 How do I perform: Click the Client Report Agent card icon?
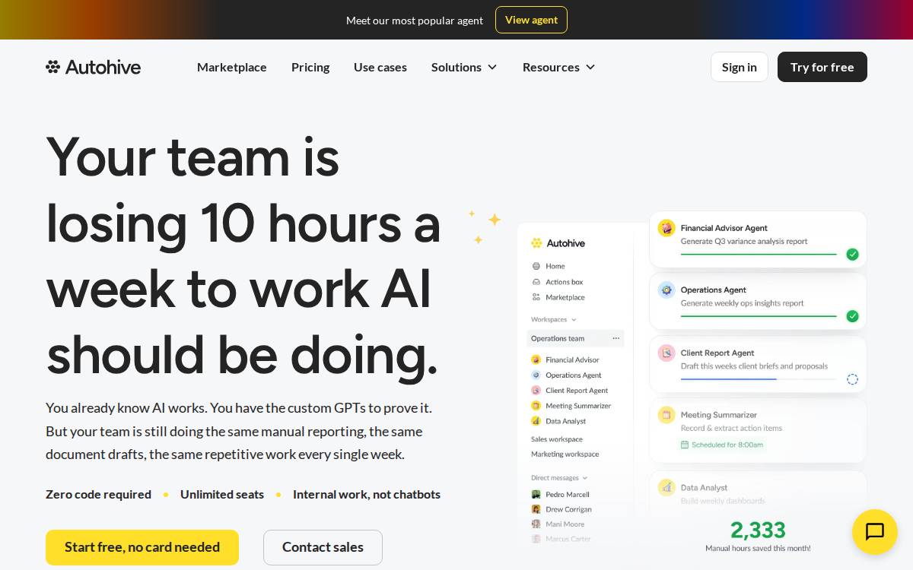pyautogui.click(x=666, y=353)
